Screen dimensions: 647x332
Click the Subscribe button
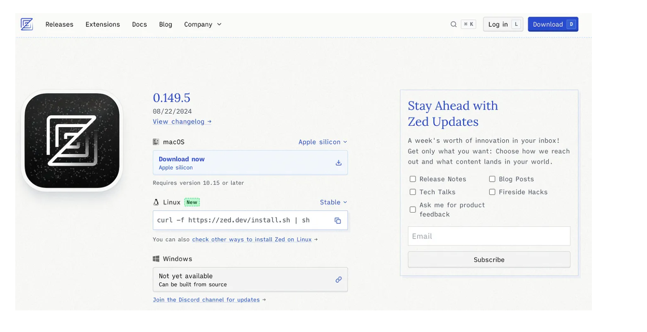click(x=489, y=260)
